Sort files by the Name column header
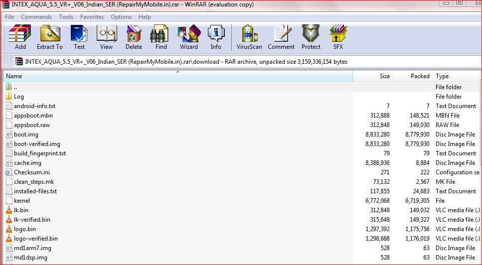Viewport: 482px width, 265px height. point(177,76)
